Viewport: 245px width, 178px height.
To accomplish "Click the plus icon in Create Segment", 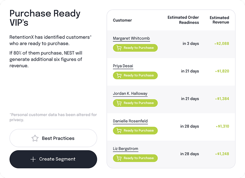I will (33, 159).
